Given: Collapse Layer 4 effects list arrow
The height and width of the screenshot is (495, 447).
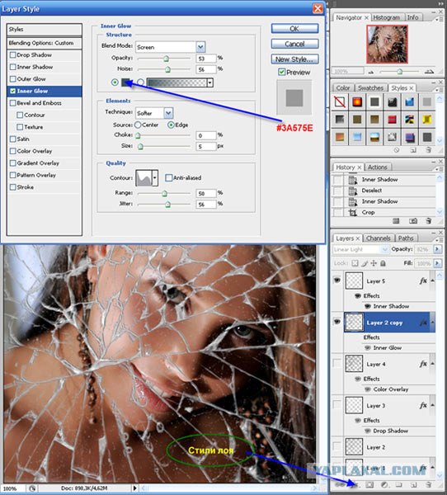Looking at the screenshot, I should [432, 364].
